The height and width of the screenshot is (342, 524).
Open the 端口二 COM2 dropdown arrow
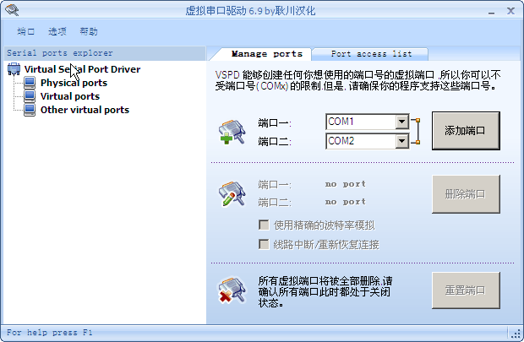[x=401, y=141]
